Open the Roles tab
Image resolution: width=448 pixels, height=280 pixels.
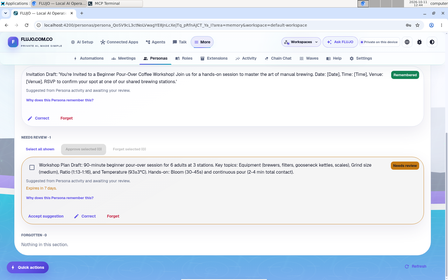[184, 58]
